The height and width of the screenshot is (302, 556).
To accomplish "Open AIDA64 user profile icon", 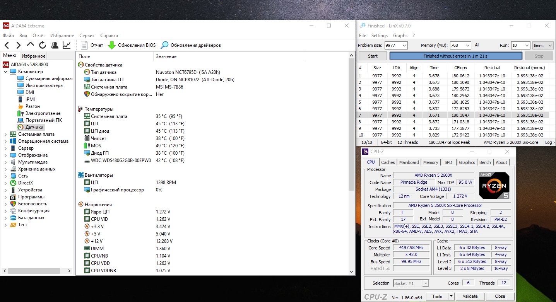I will tap(55, 45).
